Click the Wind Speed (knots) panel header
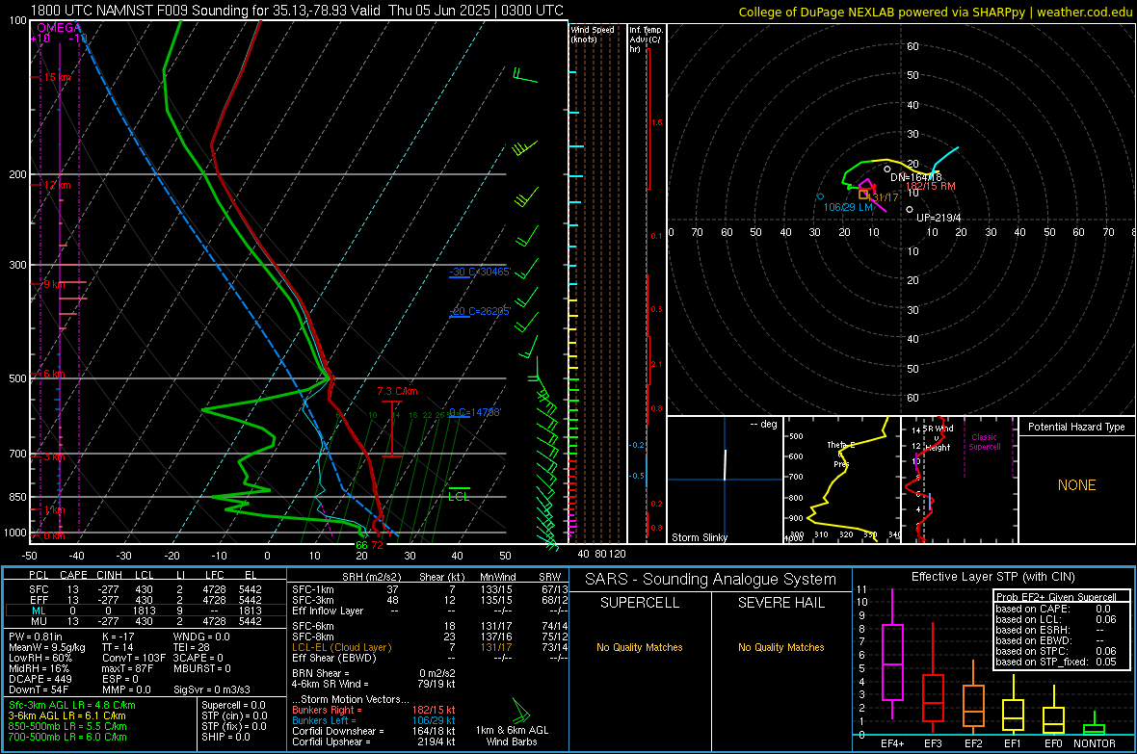Viewport: 1137px width, 754px height. [x=593, y=34]
